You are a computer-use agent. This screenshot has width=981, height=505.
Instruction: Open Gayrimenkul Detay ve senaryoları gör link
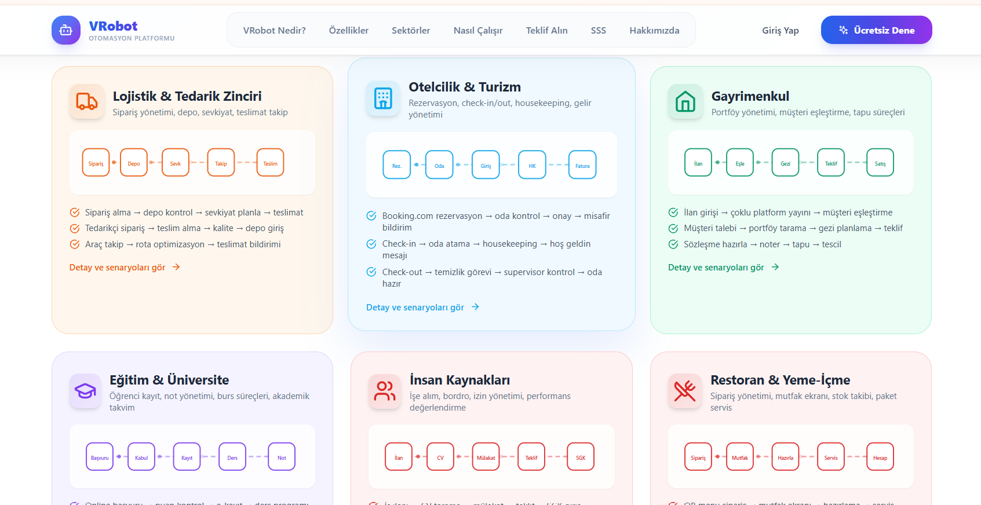coord(724,268)
